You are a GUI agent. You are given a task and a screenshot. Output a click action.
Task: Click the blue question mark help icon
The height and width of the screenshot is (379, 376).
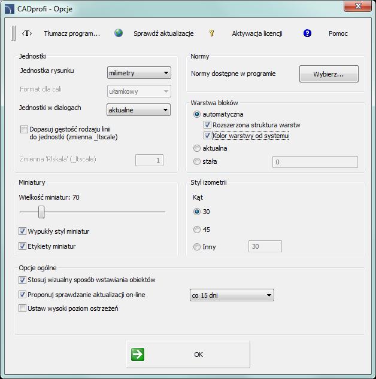point(307,33)
